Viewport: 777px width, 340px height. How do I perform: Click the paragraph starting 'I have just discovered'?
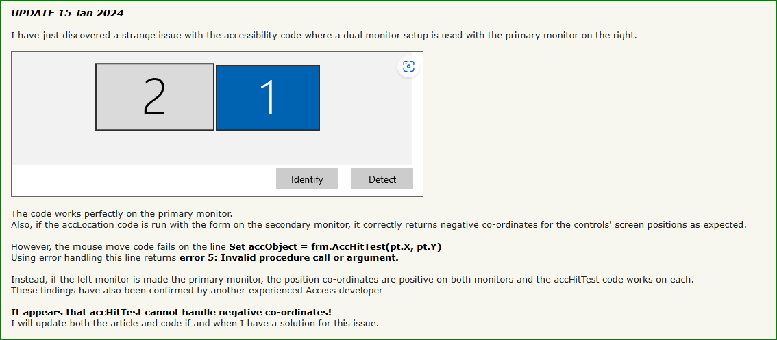pyautogui.click(x=324, y=36)
